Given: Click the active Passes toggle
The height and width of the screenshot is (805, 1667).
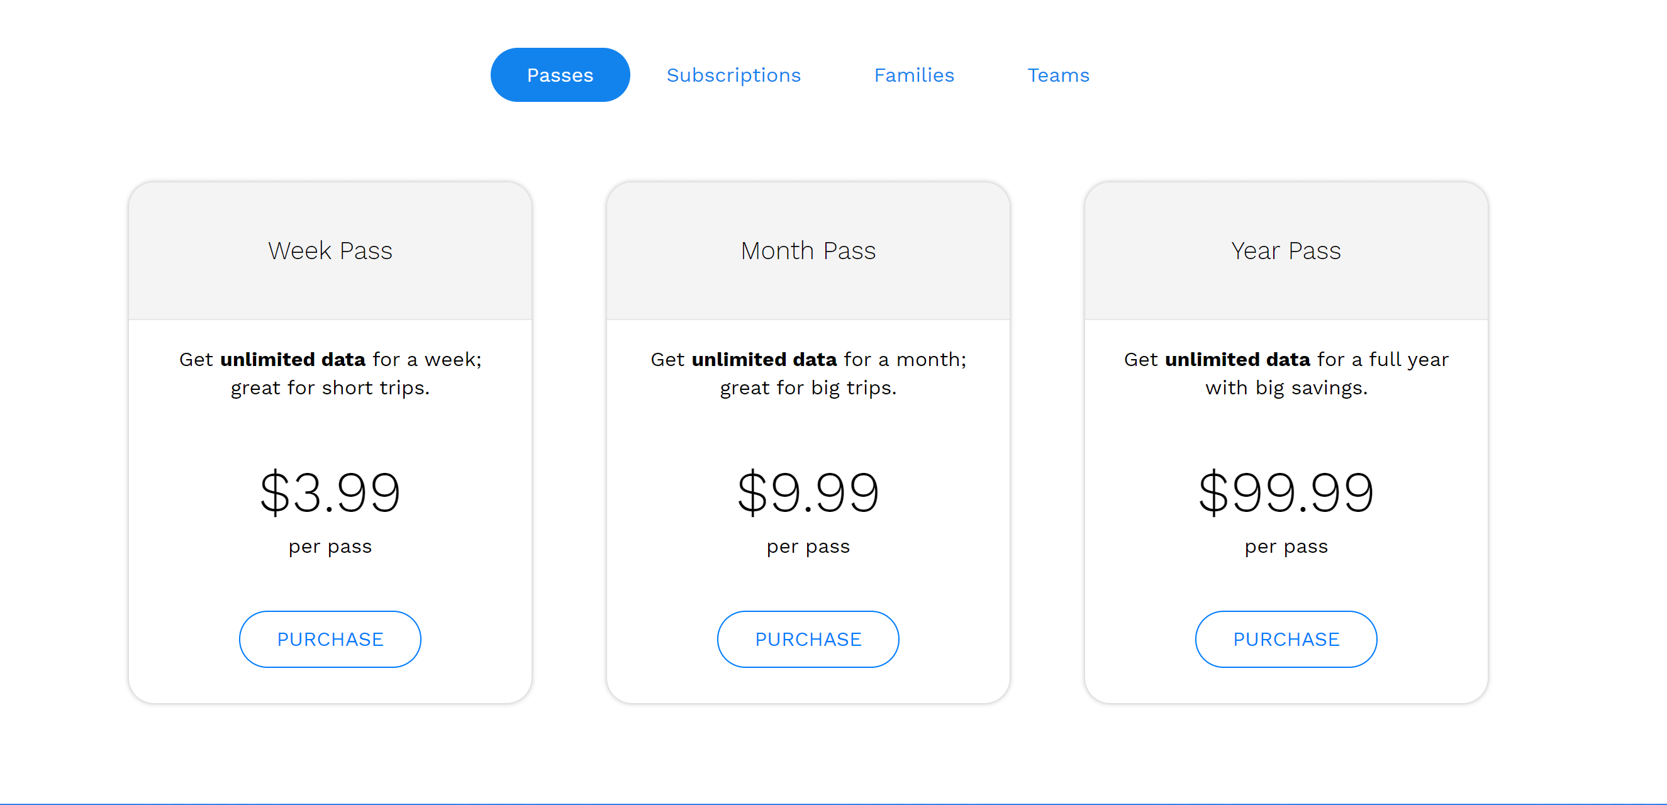Looking at the screenshot, I should coord(559,74).
